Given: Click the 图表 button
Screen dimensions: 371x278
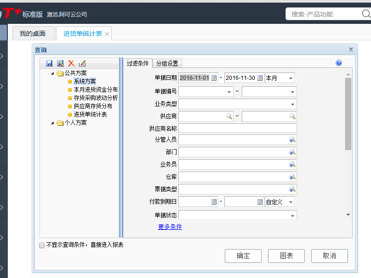Looking at the screenshot, I should tap(286, 256).
